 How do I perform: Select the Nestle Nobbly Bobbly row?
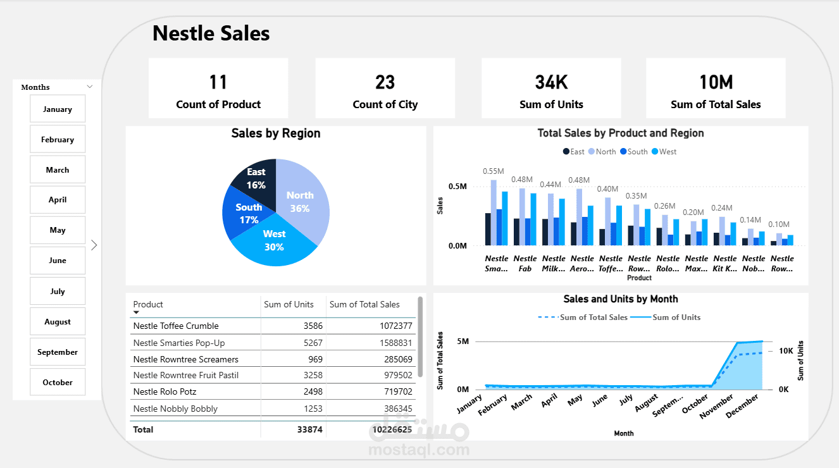(273, 409)
